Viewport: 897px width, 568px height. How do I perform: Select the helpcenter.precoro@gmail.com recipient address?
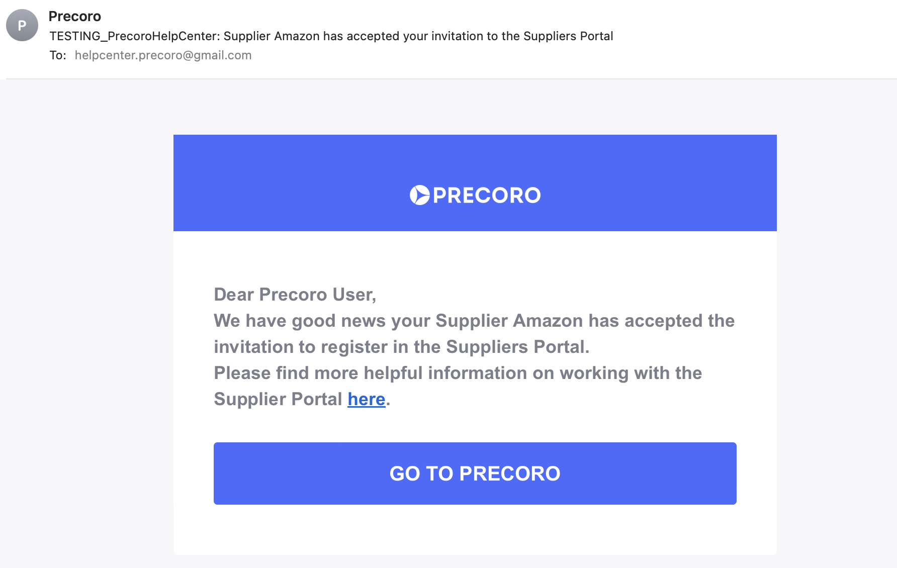pos(163,55)
